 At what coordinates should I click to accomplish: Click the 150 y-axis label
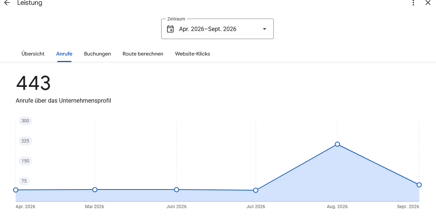point(25,161)
